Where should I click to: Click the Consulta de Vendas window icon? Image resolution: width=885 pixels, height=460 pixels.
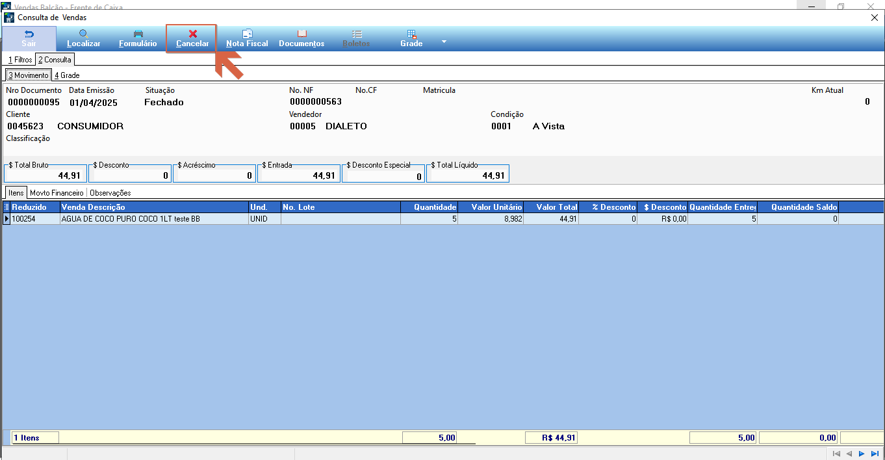pyautogui.click(x=9, y=18)
